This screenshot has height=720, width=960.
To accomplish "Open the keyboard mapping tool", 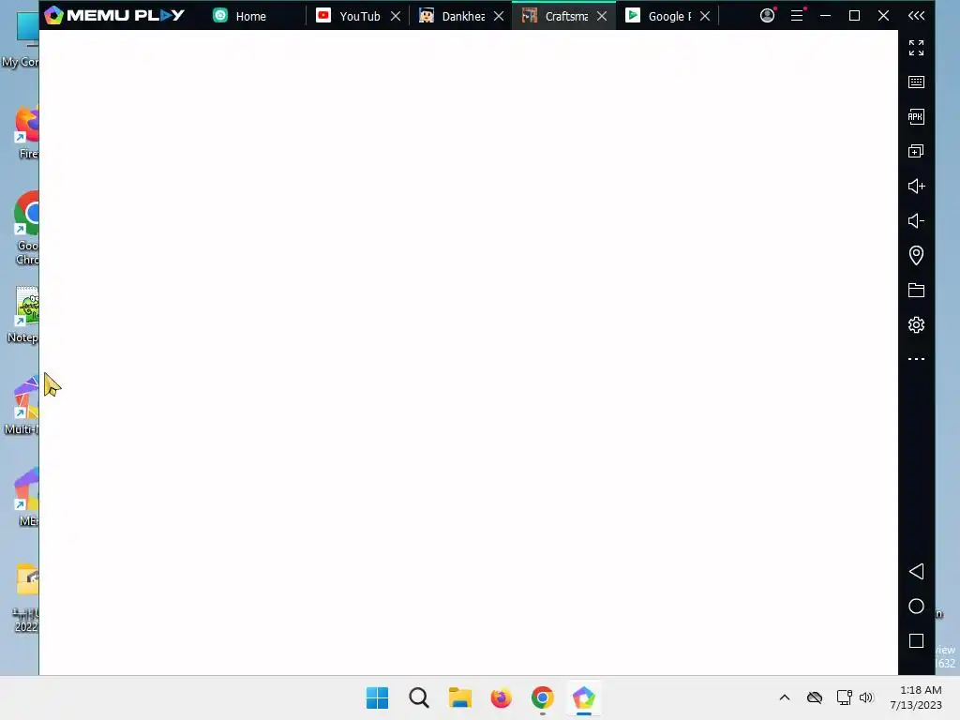I will (916, 82).
